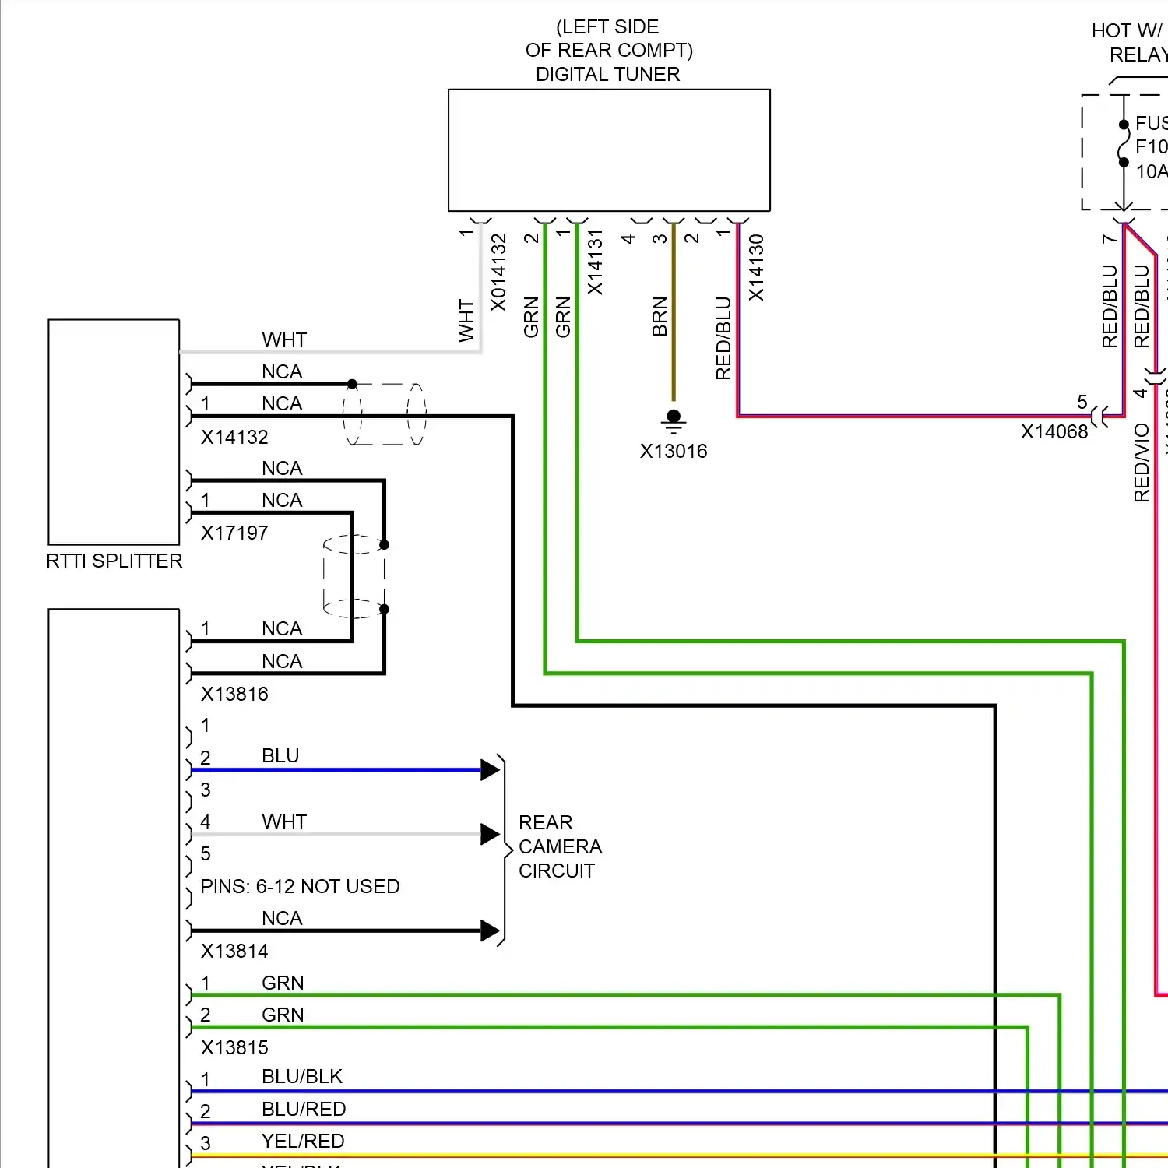Click the (LEFT SIDE location text
Viewport: 1168px width, 1168px height.
coord(607,26)
